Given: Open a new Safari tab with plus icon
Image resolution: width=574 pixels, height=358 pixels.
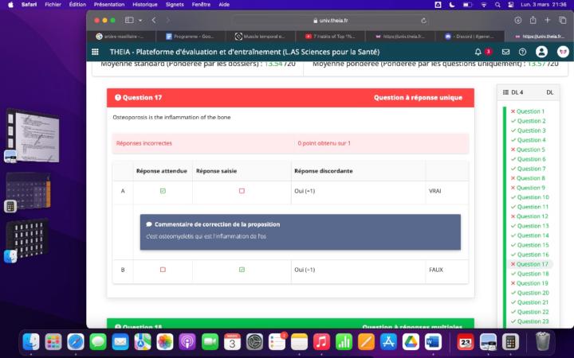Looking at the screenshot, I should [x=548, y=20].
